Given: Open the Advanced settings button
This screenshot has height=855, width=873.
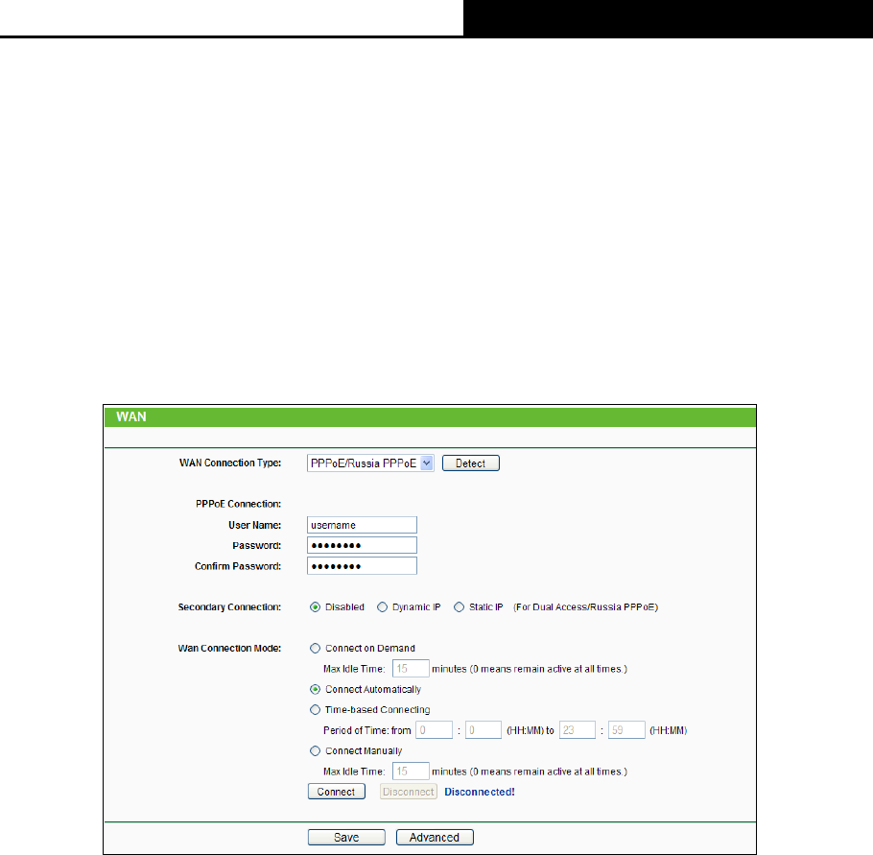Looking at the screenshot, I should pos(435,837).
